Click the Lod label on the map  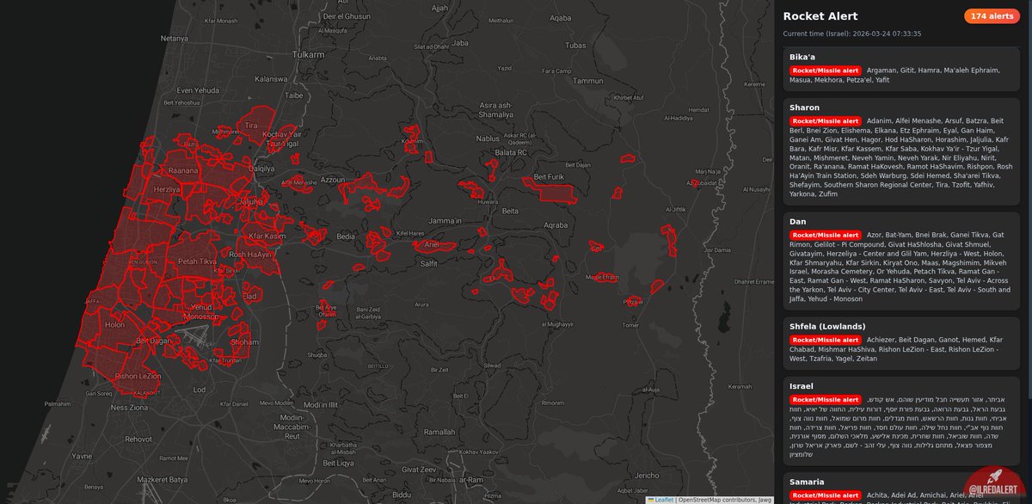point(199,390)
